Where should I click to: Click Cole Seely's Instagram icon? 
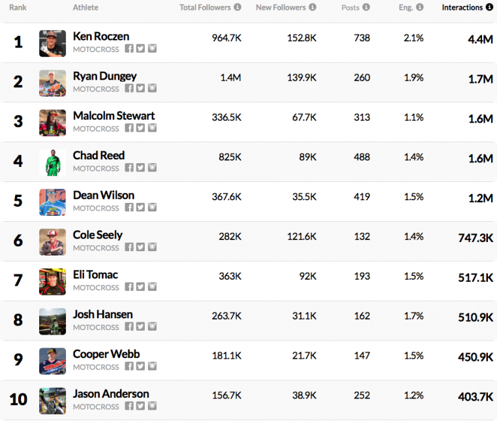tap(152, 248)
